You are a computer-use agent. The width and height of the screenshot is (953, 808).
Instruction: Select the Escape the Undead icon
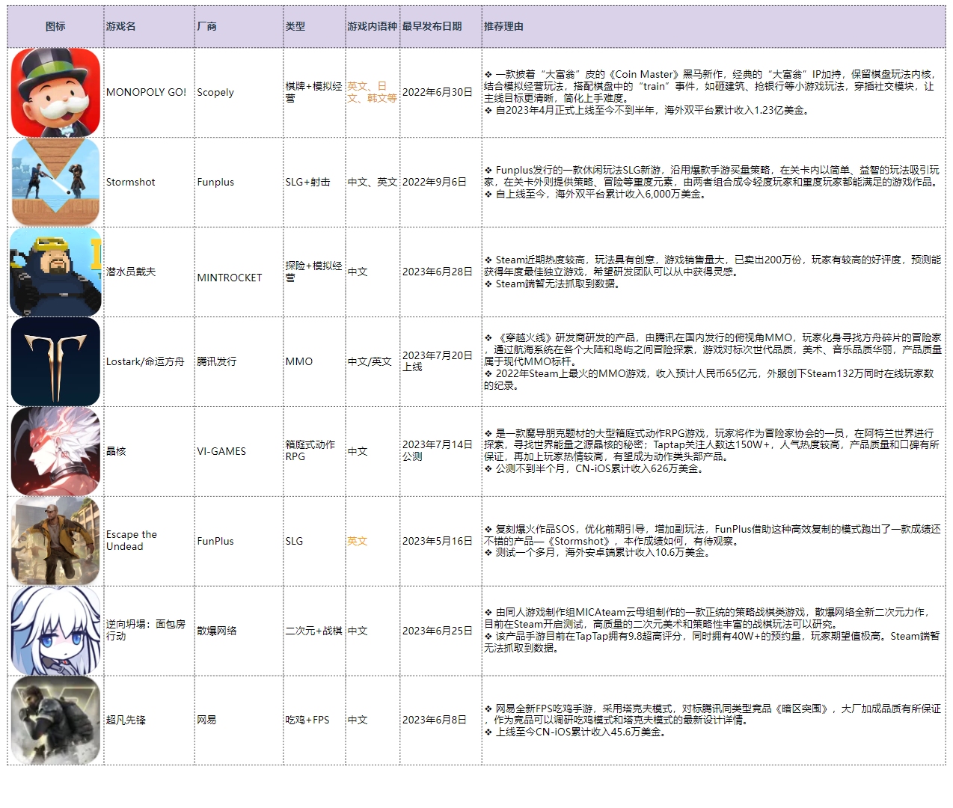55,541
